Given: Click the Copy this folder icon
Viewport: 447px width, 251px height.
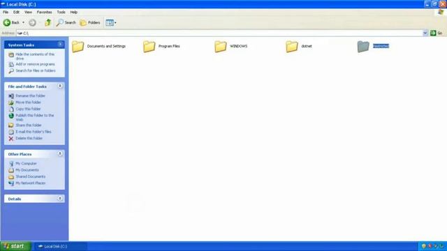Looking at the screenshot, I should point(11,109).
